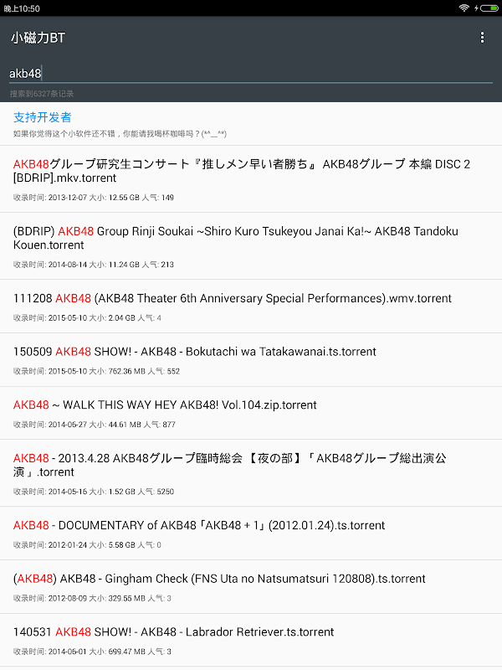Image resolution: width=502 pixels, height=670 pixels.
Task: Tap the details line showing 44.61 MB
Action: pos(95,425)
